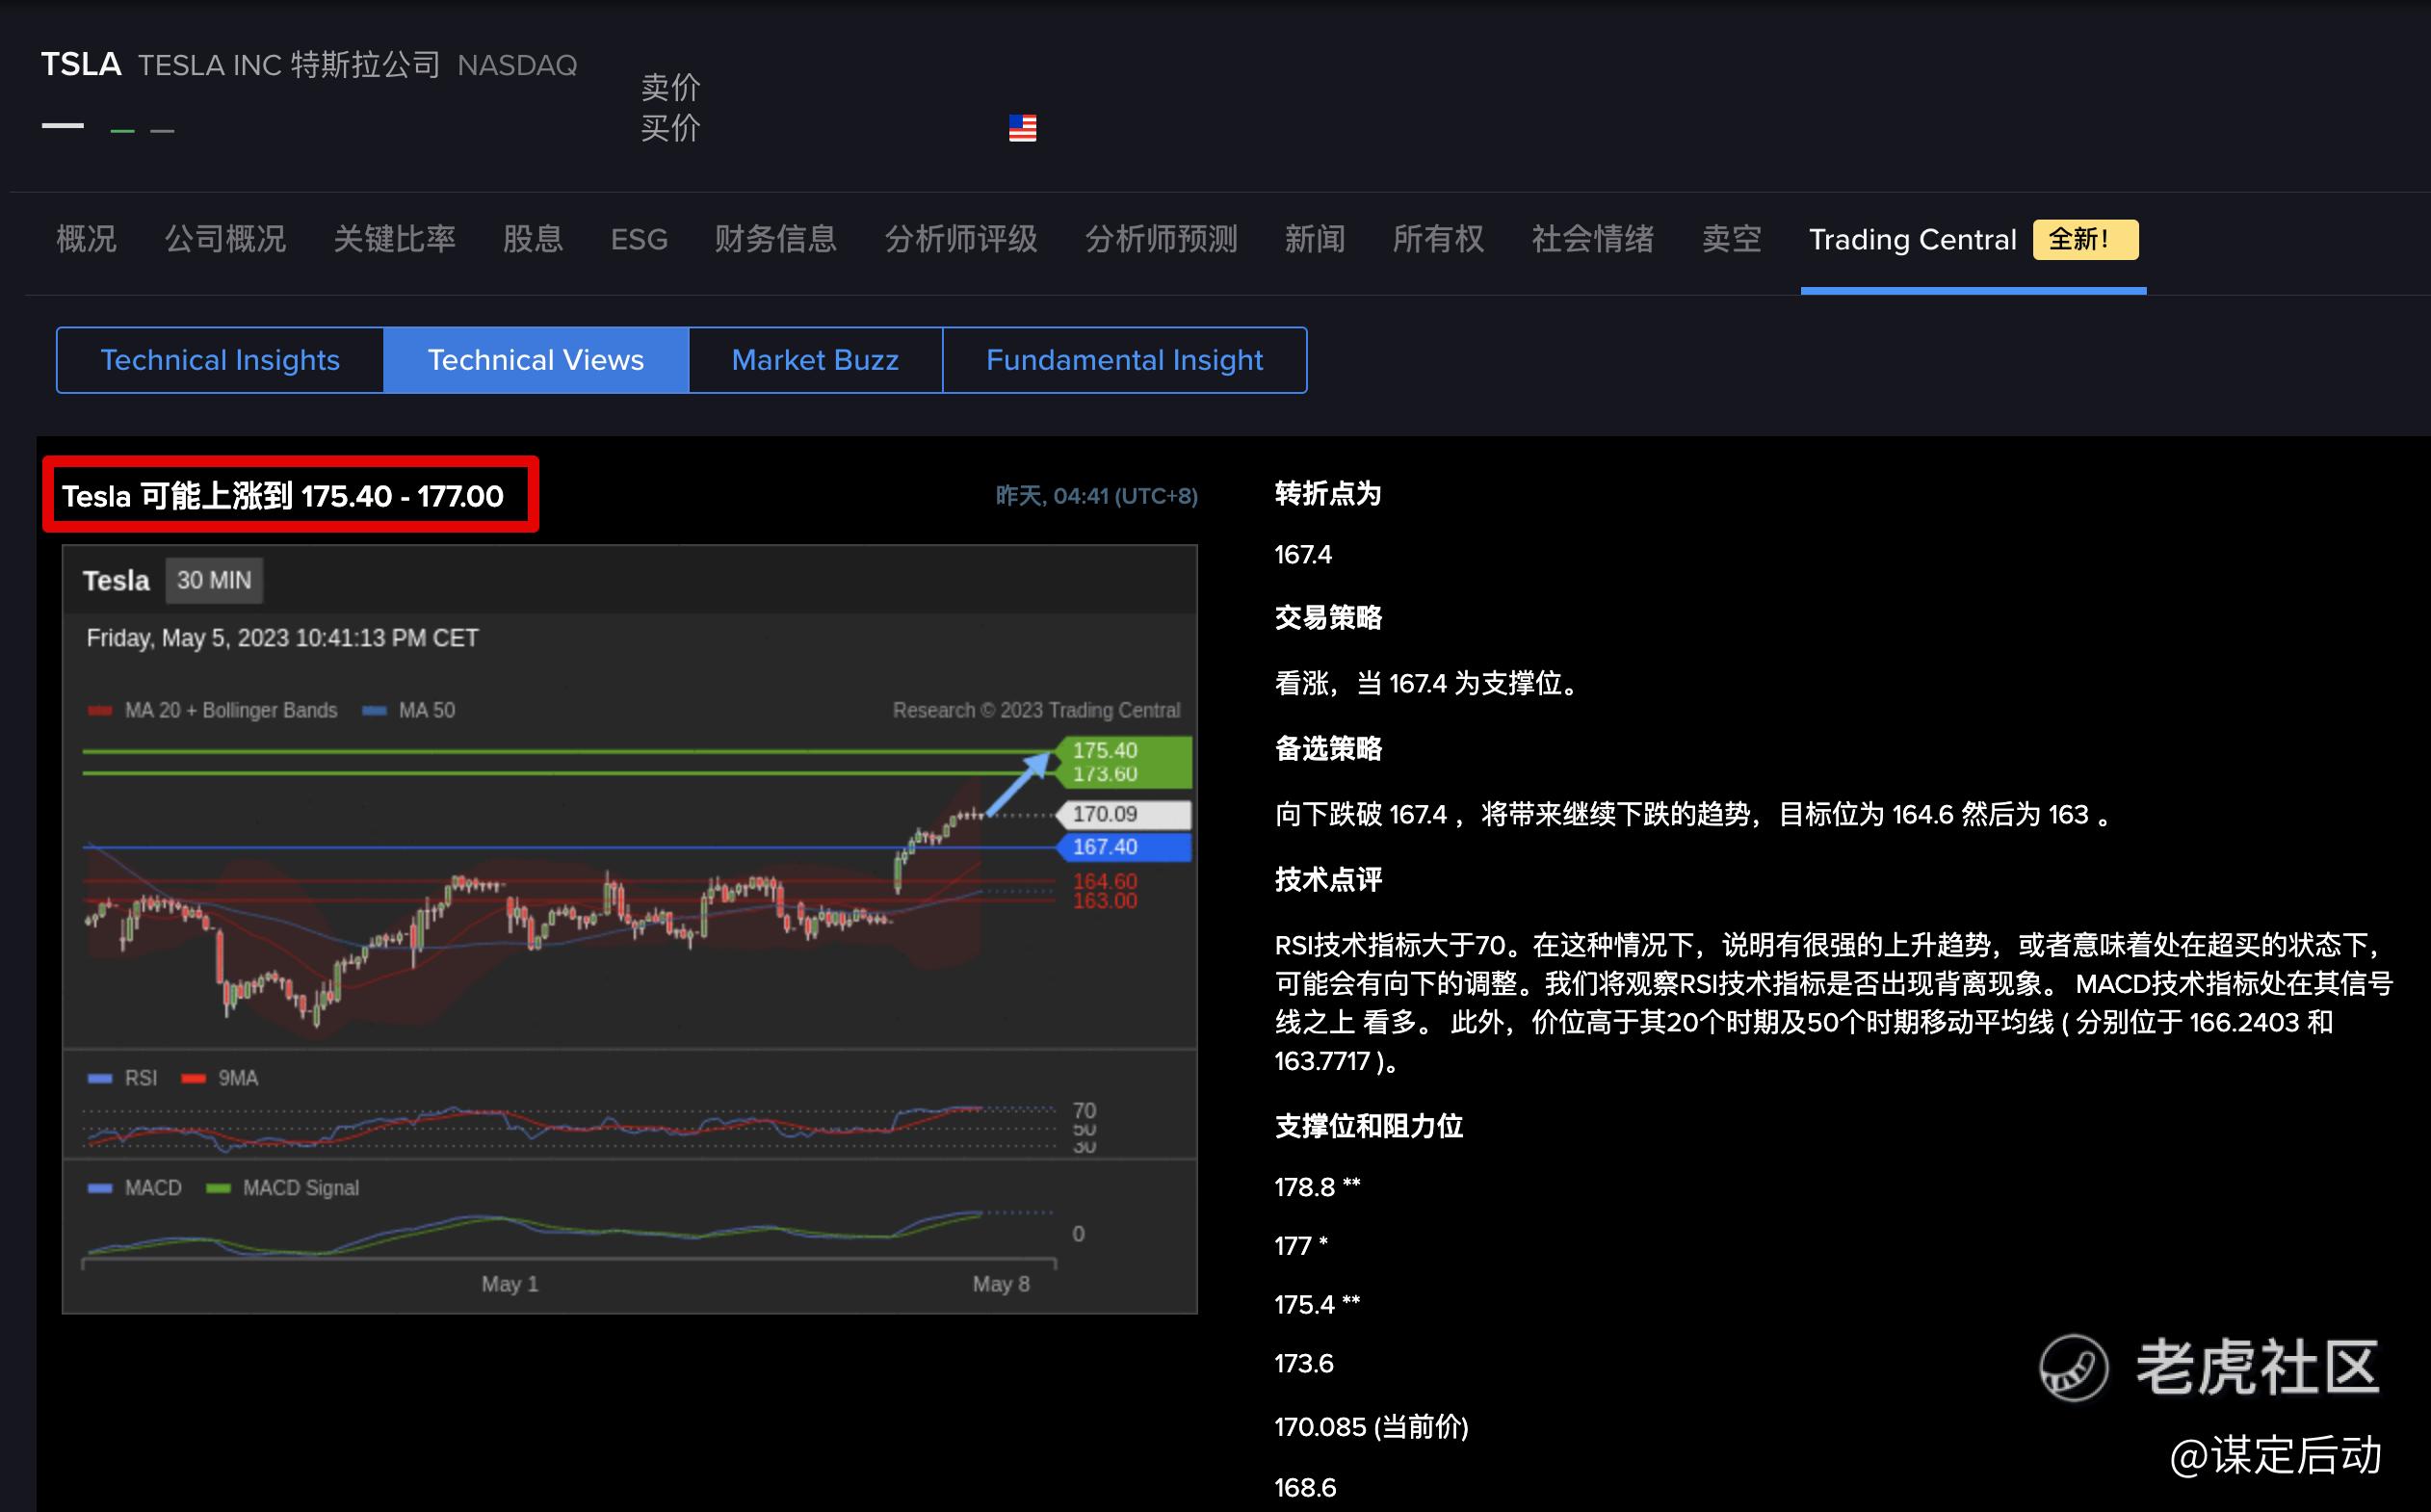Click the 30 MIN timeframe badge

(214, 581)
